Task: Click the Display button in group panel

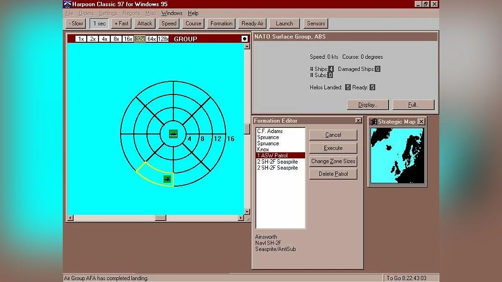Action: coord(368,104)
